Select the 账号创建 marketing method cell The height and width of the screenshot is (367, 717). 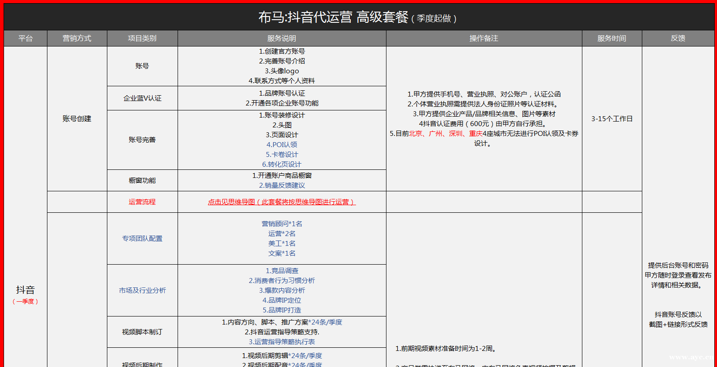(77, 119)
